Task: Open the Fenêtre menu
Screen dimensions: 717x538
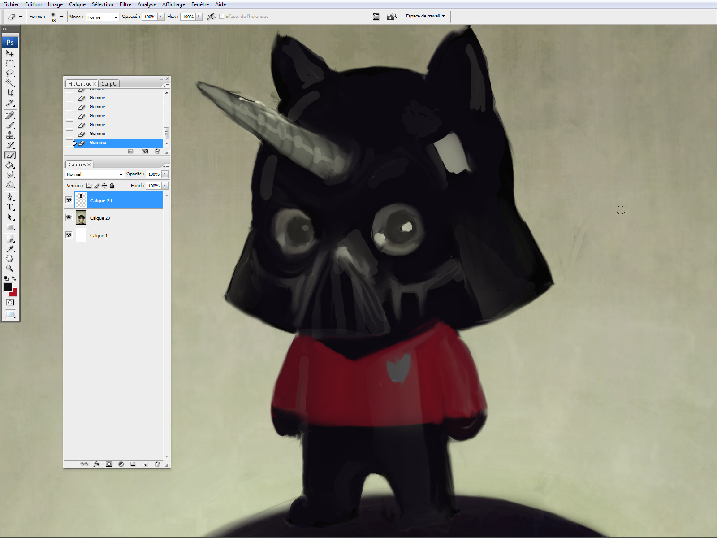Action: pos(200,4)
